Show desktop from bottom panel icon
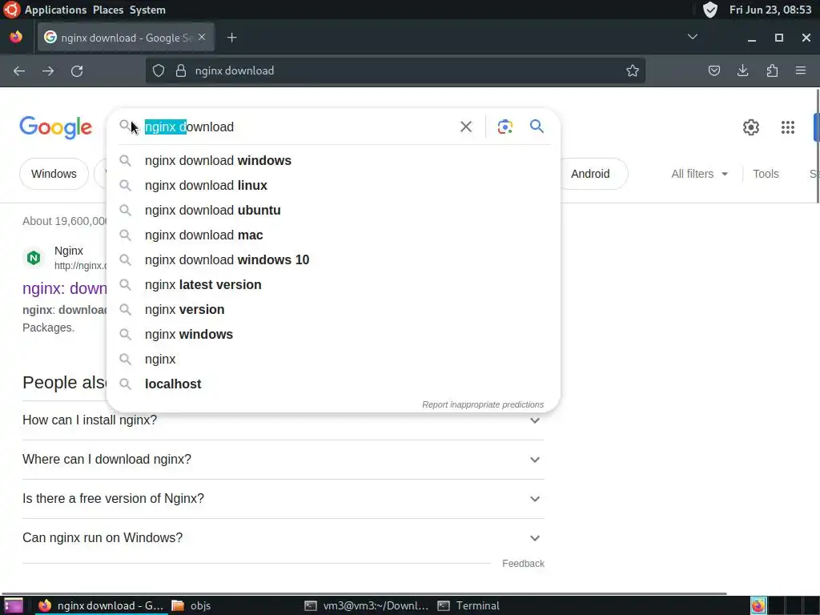 click(13, 605)
